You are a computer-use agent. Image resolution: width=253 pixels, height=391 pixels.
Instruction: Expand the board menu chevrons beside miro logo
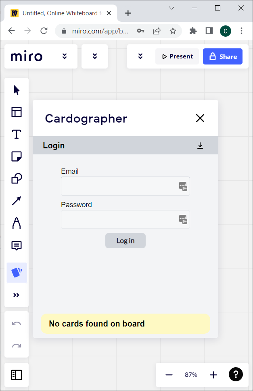tap(65, 56)
